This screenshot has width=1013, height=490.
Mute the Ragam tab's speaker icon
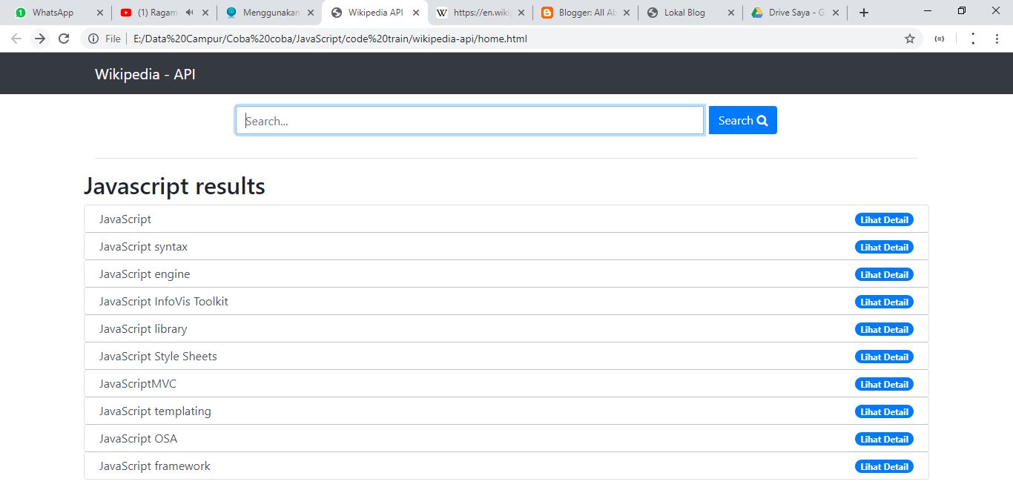[189, 12]
